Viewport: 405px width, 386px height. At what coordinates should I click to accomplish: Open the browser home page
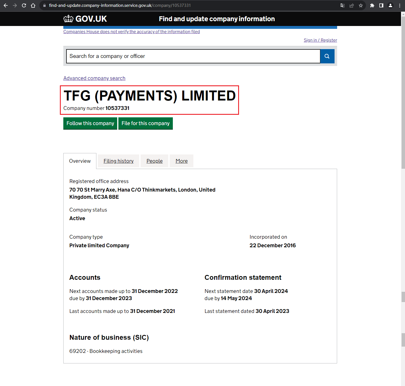pos(33,5)
